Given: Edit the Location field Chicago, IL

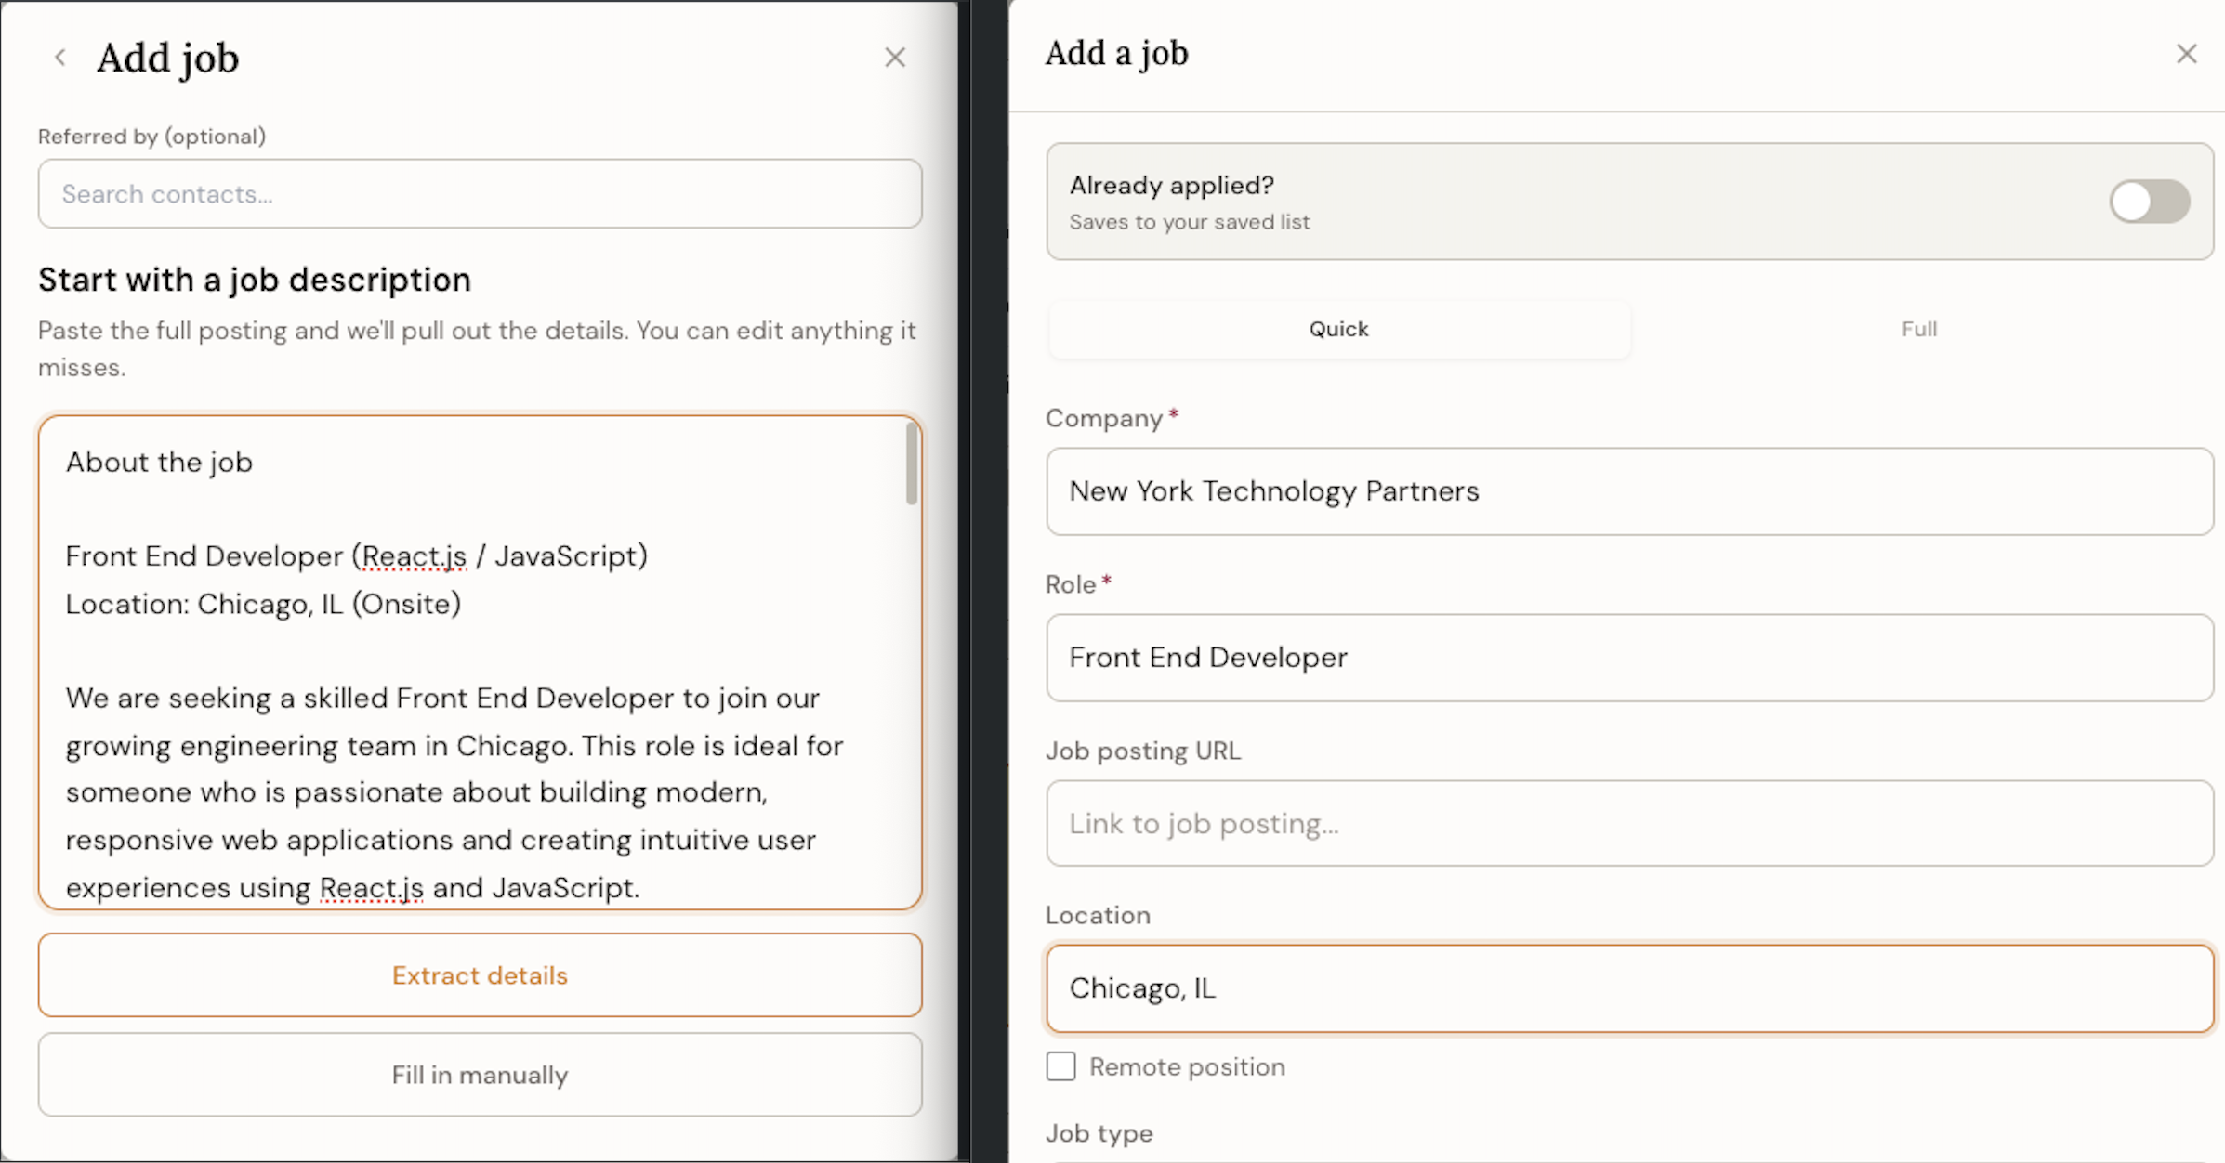Looking at the screenshot, I should (1629, 988).
